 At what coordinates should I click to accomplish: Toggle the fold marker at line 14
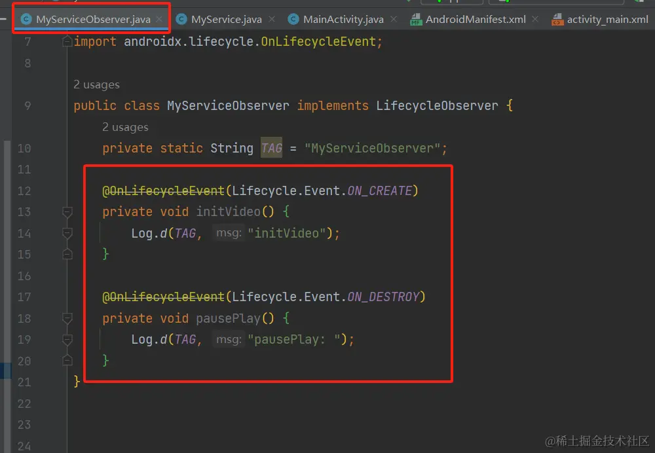tap(67, 233)
